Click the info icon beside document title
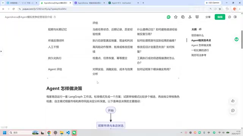Screen dimensions: 243x136 (55, 17)
